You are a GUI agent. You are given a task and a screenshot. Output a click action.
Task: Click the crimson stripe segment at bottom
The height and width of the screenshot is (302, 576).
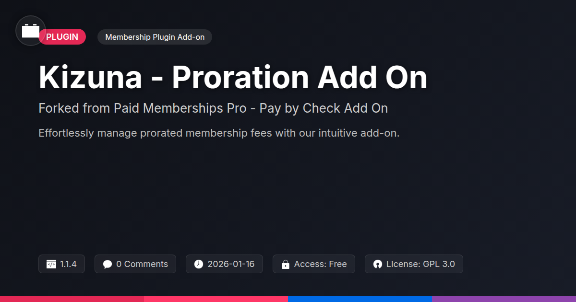point(72,299)
